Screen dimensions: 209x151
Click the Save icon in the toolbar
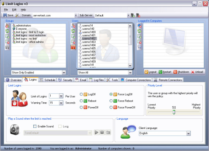pyautogui.click(x=5, y=15)
